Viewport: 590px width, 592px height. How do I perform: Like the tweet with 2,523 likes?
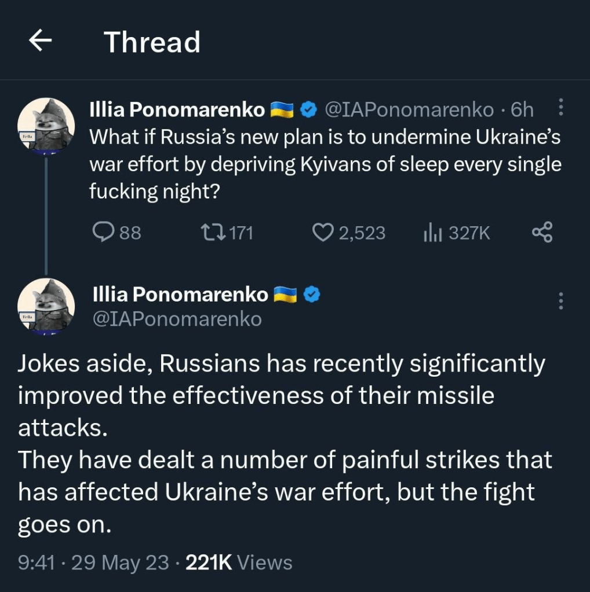pyautogui.click(x=349, y=233)
